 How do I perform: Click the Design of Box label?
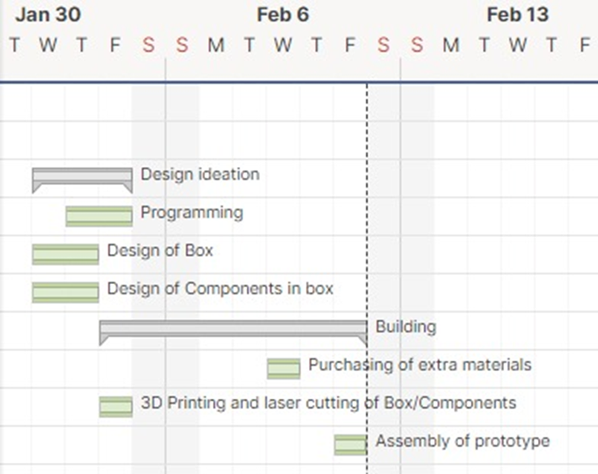[160, 251]
